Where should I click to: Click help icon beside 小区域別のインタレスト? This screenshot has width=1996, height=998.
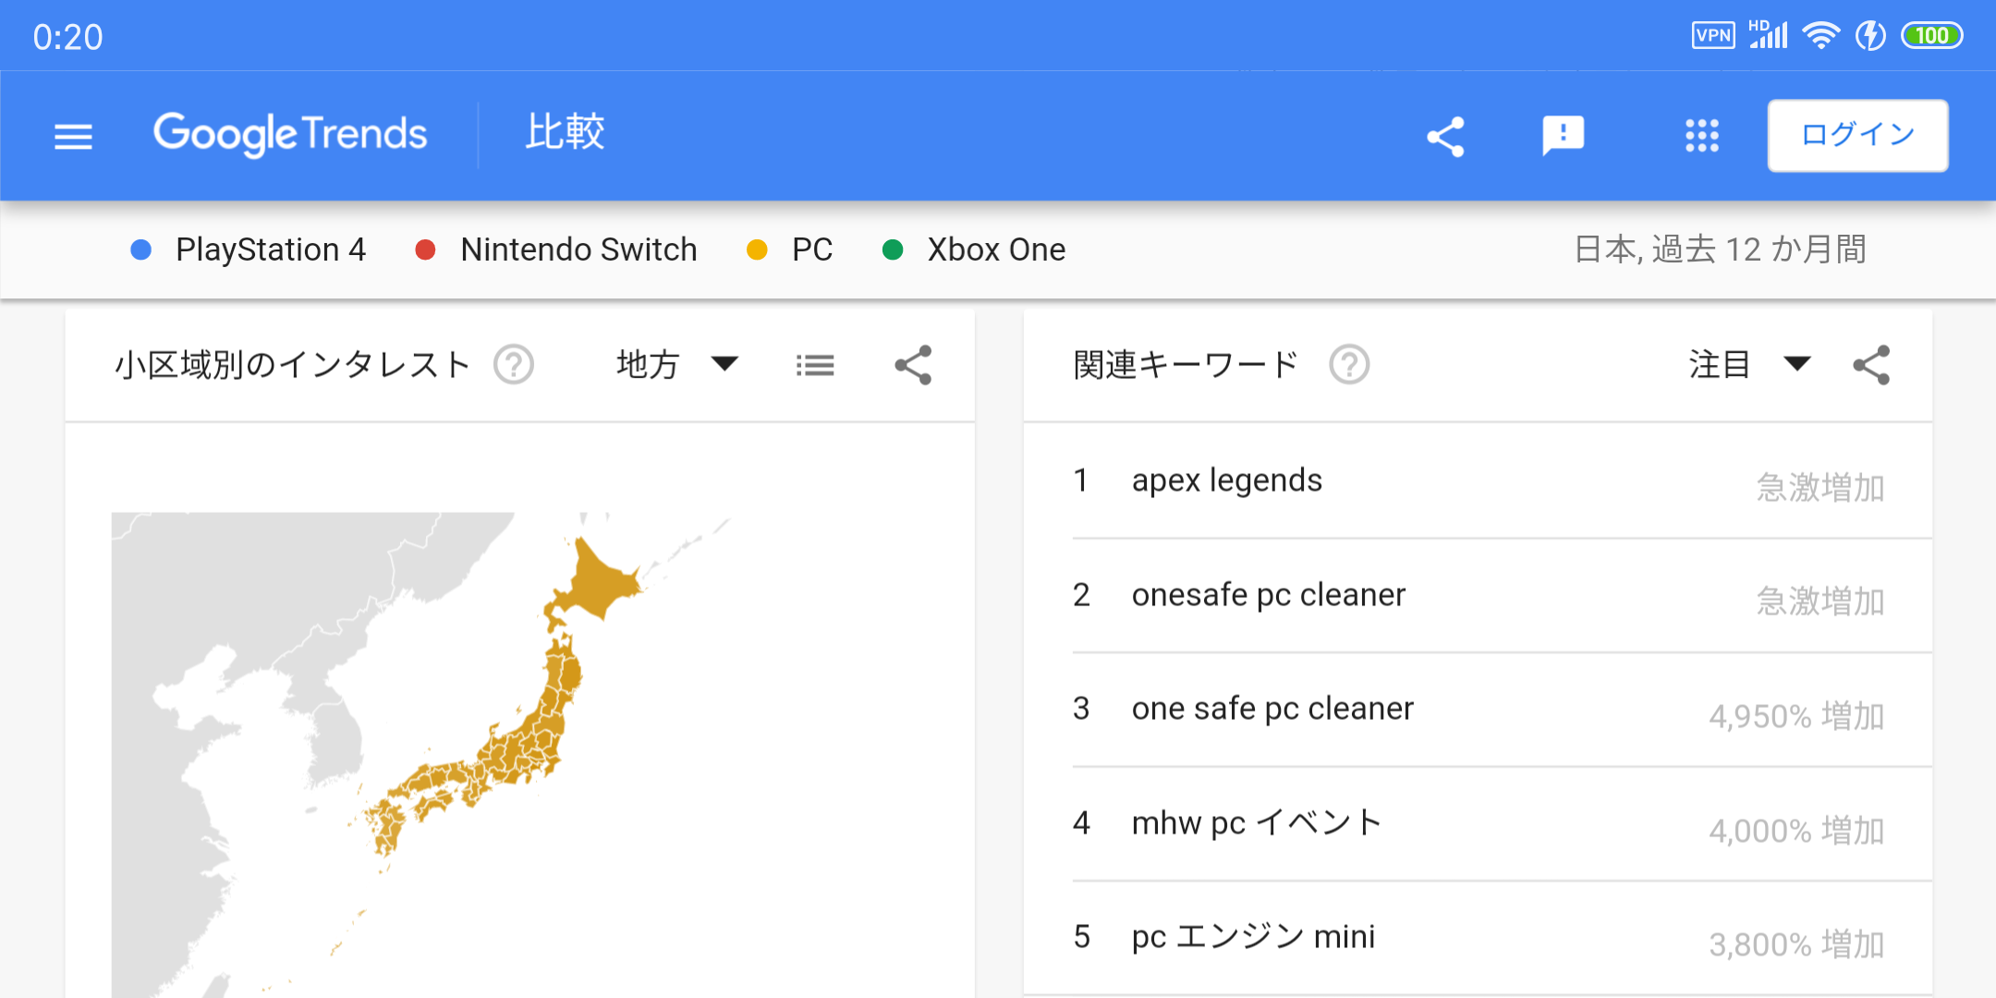tap(514, 365)
